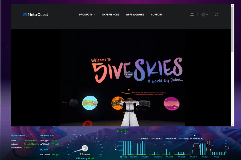The width and height of the screenshot is (241, 160).
Task: Click the PPS Rx legend entry
Action: pyautogui.click(x=198, y=138)
